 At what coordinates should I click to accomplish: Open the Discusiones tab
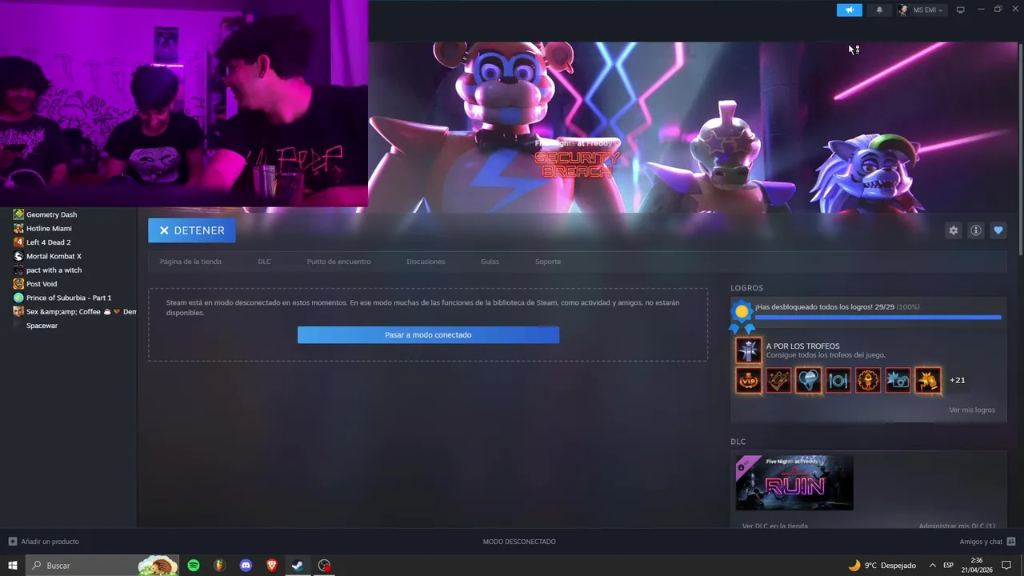coord(426,262)
